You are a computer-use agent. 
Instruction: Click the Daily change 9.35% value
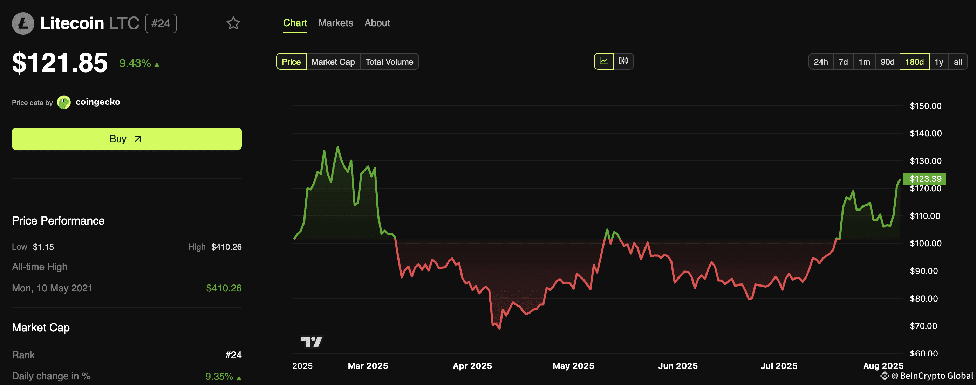tap(223, 376)
